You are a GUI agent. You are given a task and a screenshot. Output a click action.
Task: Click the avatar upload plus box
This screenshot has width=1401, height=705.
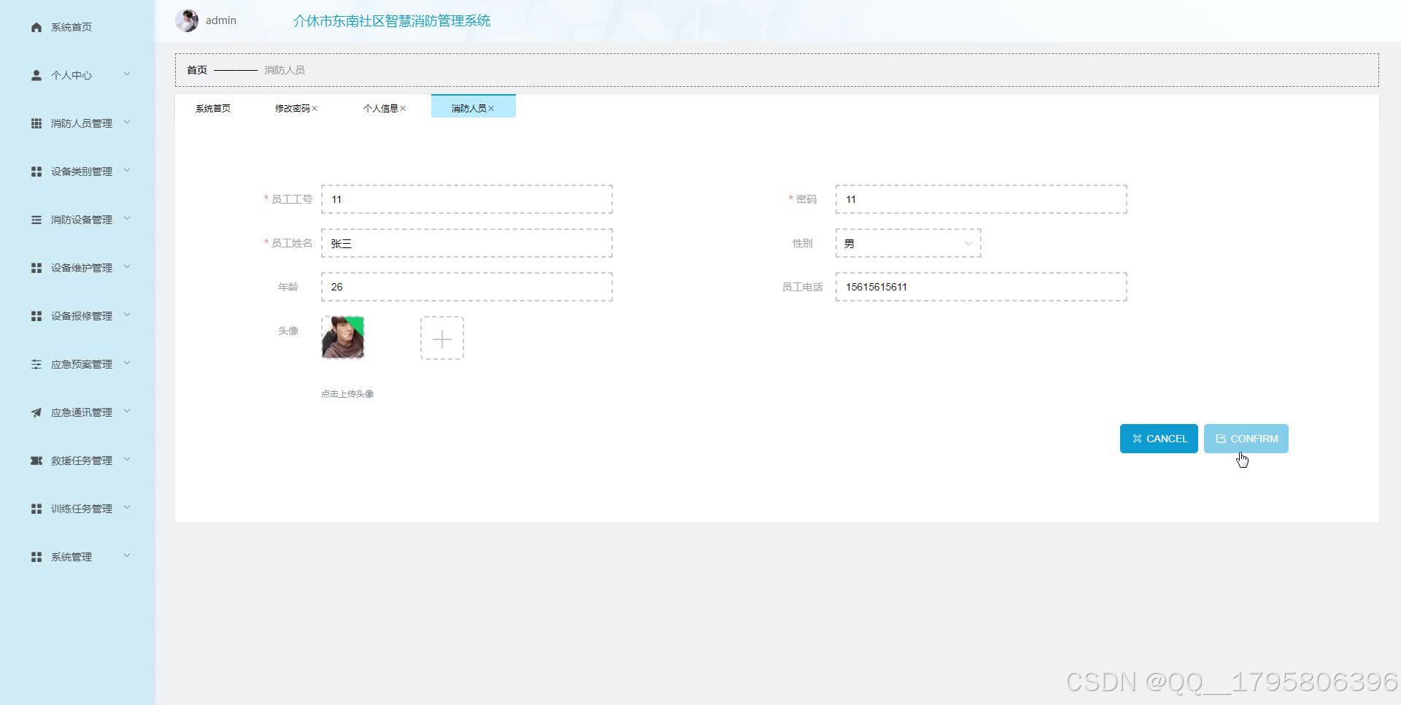(441, 338)
